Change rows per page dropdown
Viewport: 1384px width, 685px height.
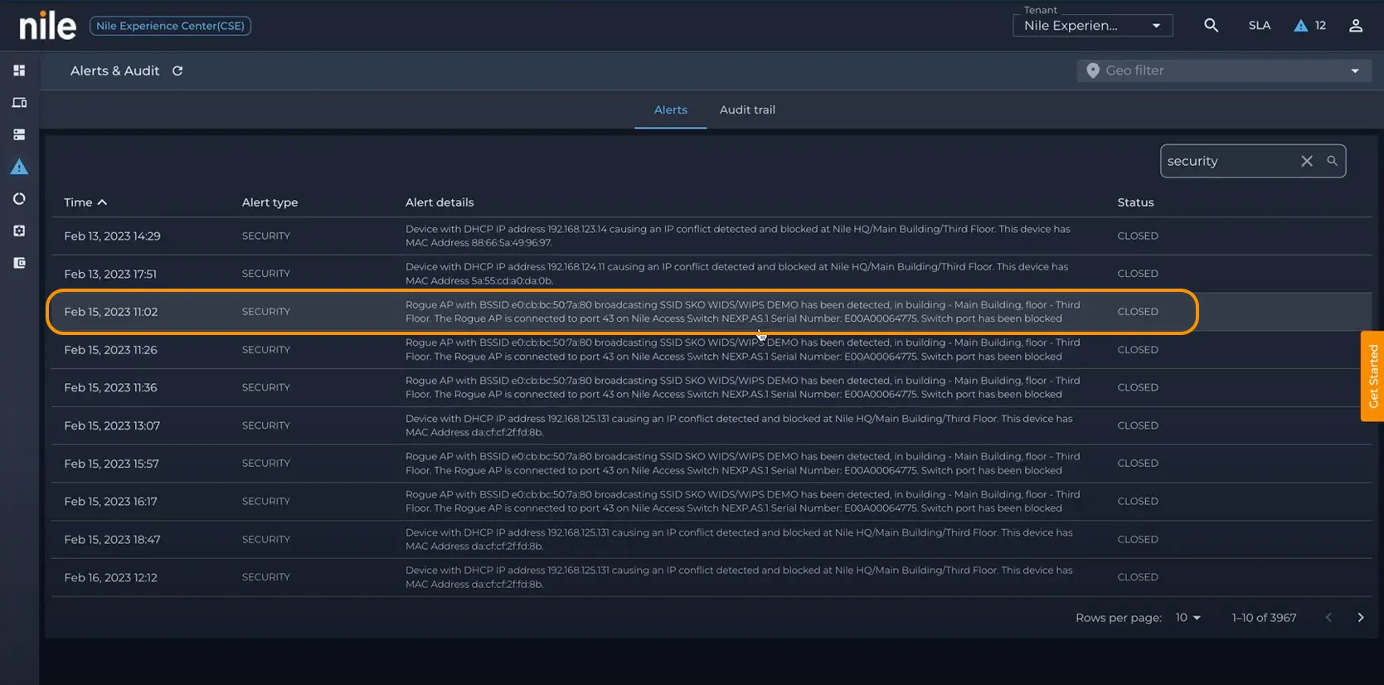click(x=1187, y=618)
